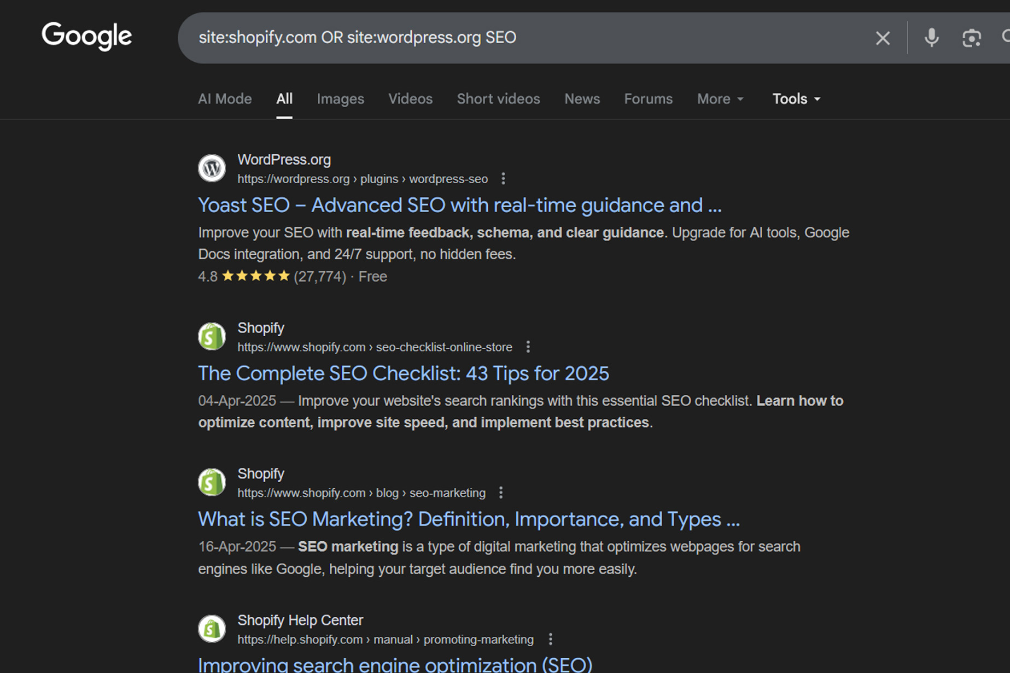
Task: Click the Shopify favicon on the checklist result
Action: (212, 336)
